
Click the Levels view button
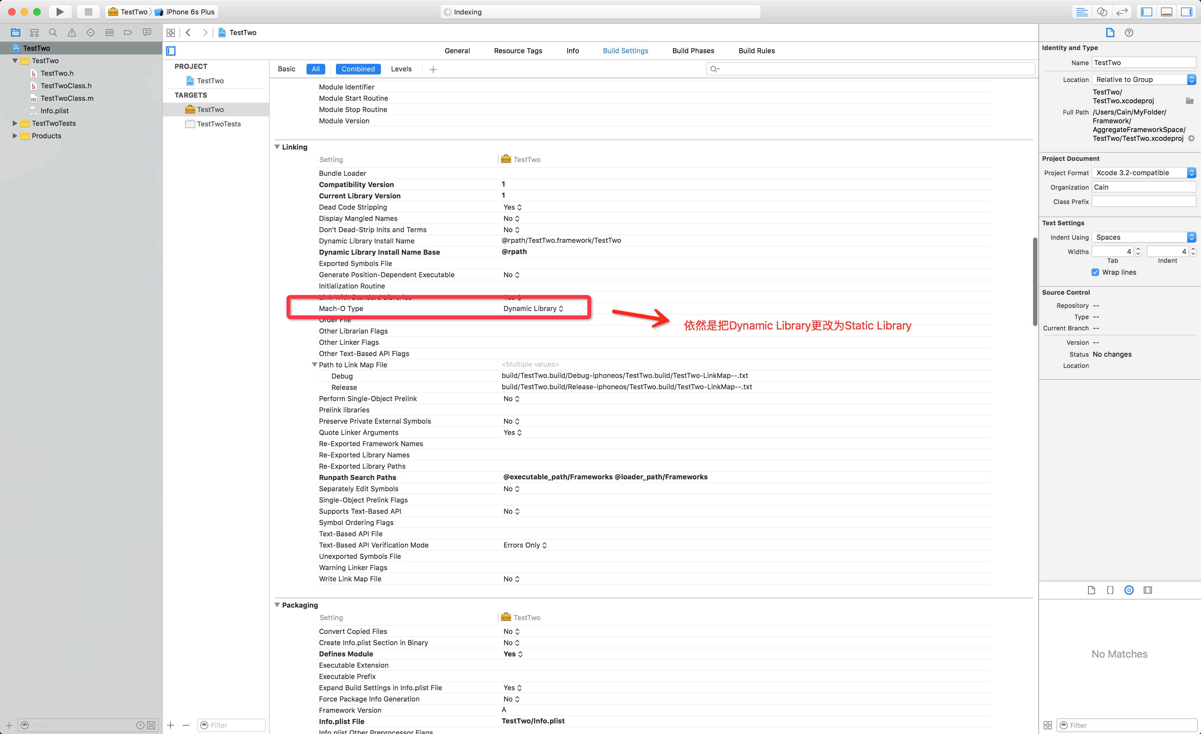(401, 69)
